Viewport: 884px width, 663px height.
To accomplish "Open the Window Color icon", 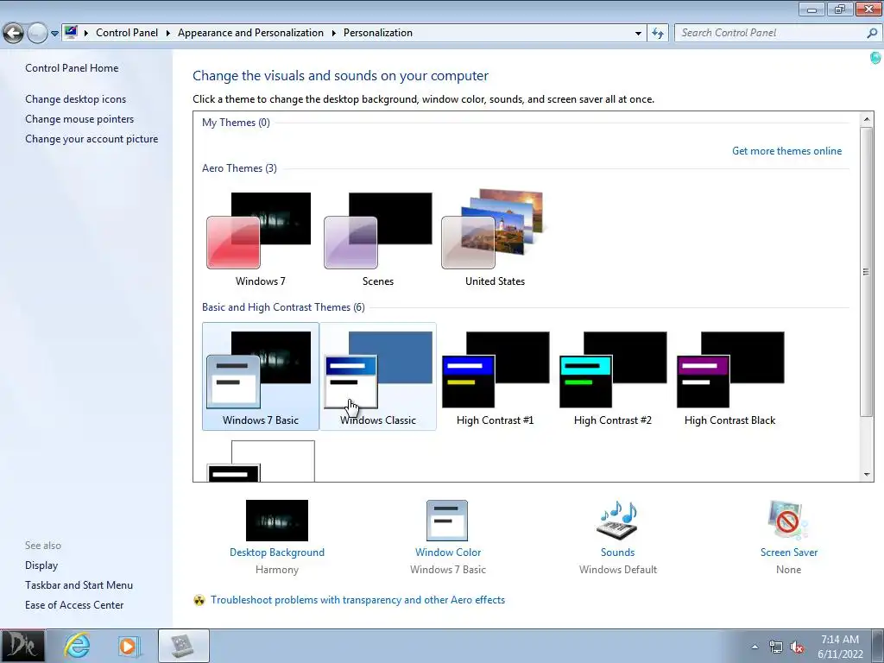I will (x=447, y=521).
